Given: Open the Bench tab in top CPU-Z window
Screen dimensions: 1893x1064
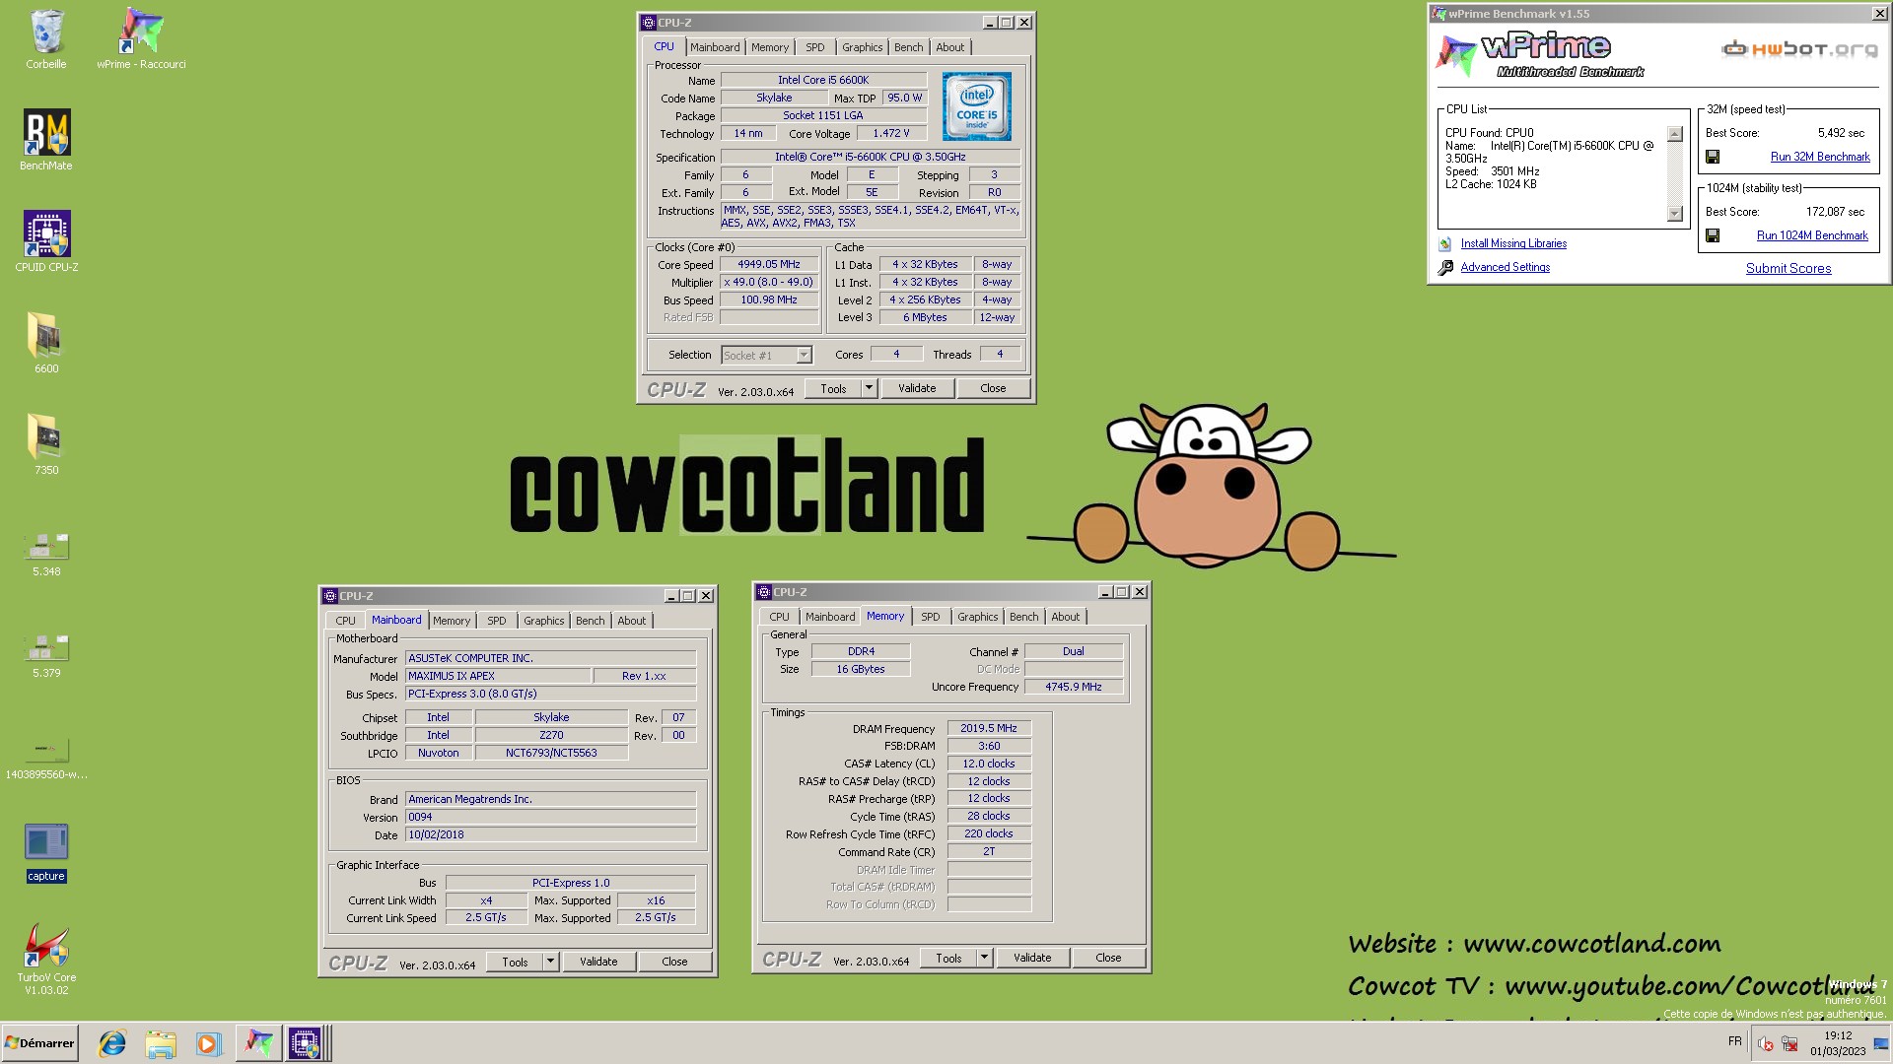Looking at the screenshot, I should click(909, 47).
